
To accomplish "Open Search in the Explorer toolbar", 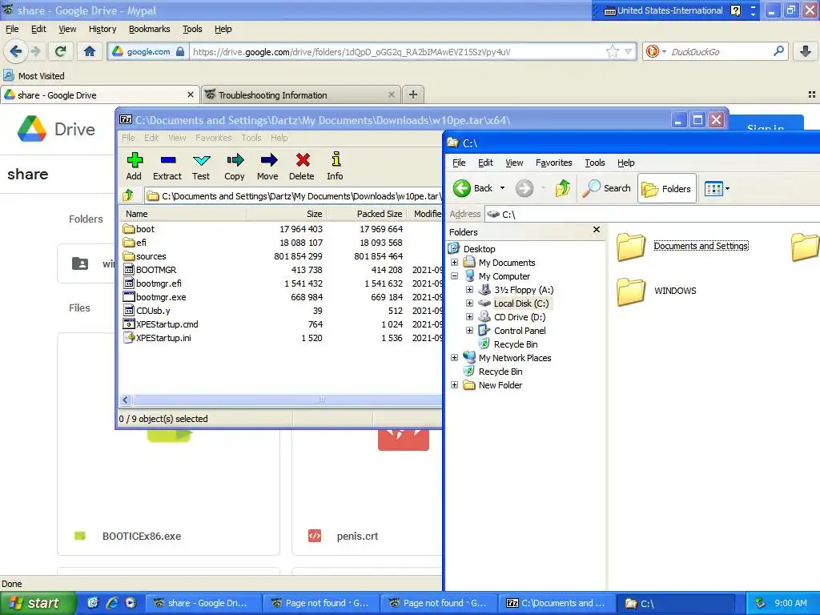I will pos(607,188).
